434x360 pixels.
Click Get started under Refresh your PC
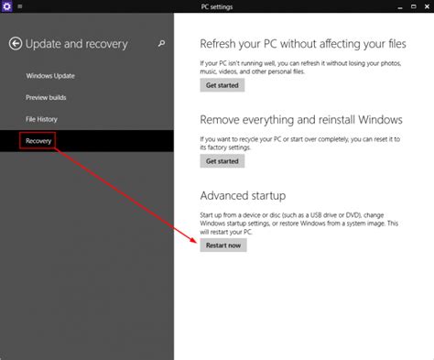[x=222, y=85]
